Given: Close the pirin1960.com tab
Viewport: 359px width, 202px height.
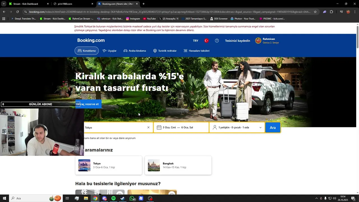Looking at the screenshot, I should (92, 4).
